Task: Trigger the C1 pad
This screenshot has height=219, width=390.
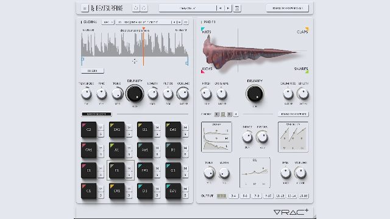Action: (88, 190)
